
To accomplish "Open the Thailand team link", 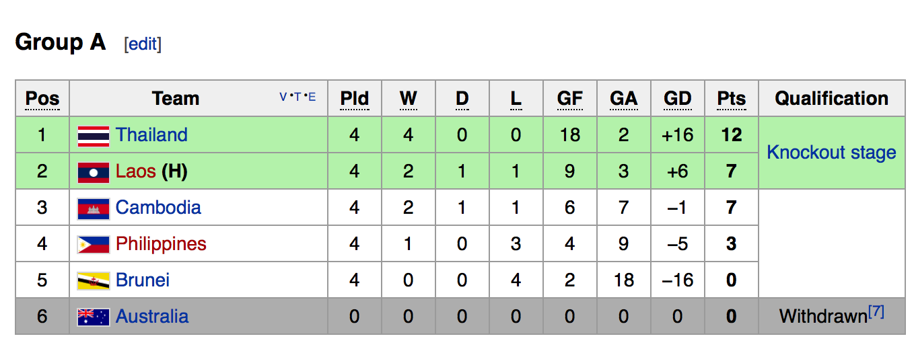I will point(151,135).
